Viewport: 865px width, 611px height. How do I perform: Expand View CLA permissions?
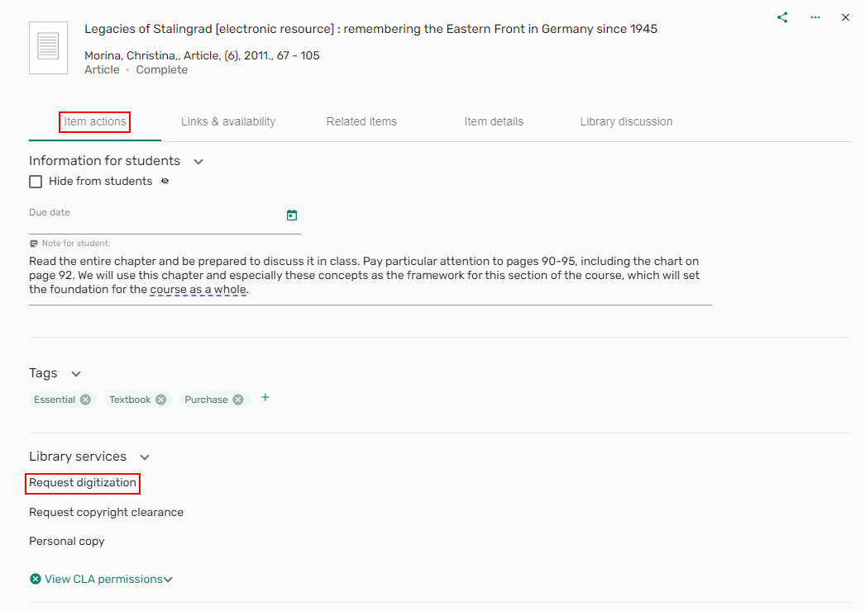click(x=108, y=579)
